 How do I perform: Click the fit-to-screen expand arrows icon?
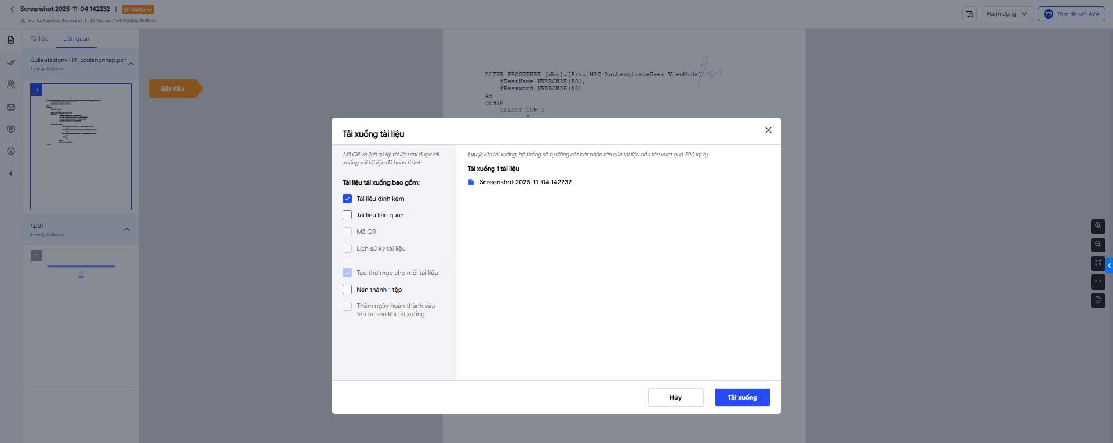pos(1098,263)
